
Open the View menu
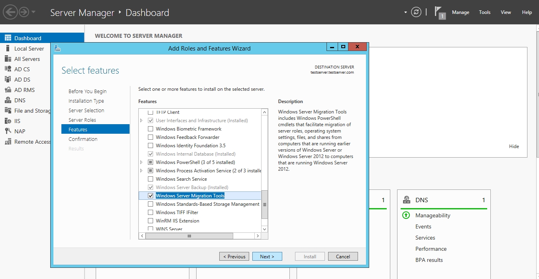[506, 12]
